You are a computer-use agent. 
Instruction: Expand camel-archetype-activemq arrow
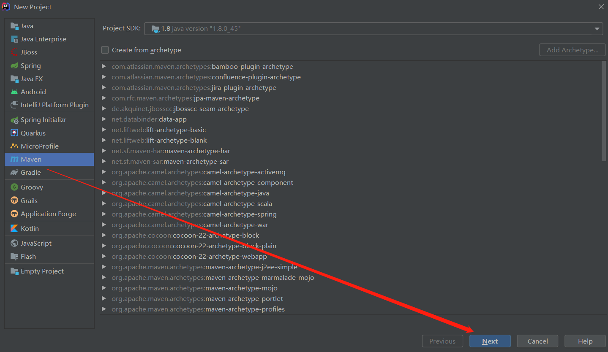(104, 172)
